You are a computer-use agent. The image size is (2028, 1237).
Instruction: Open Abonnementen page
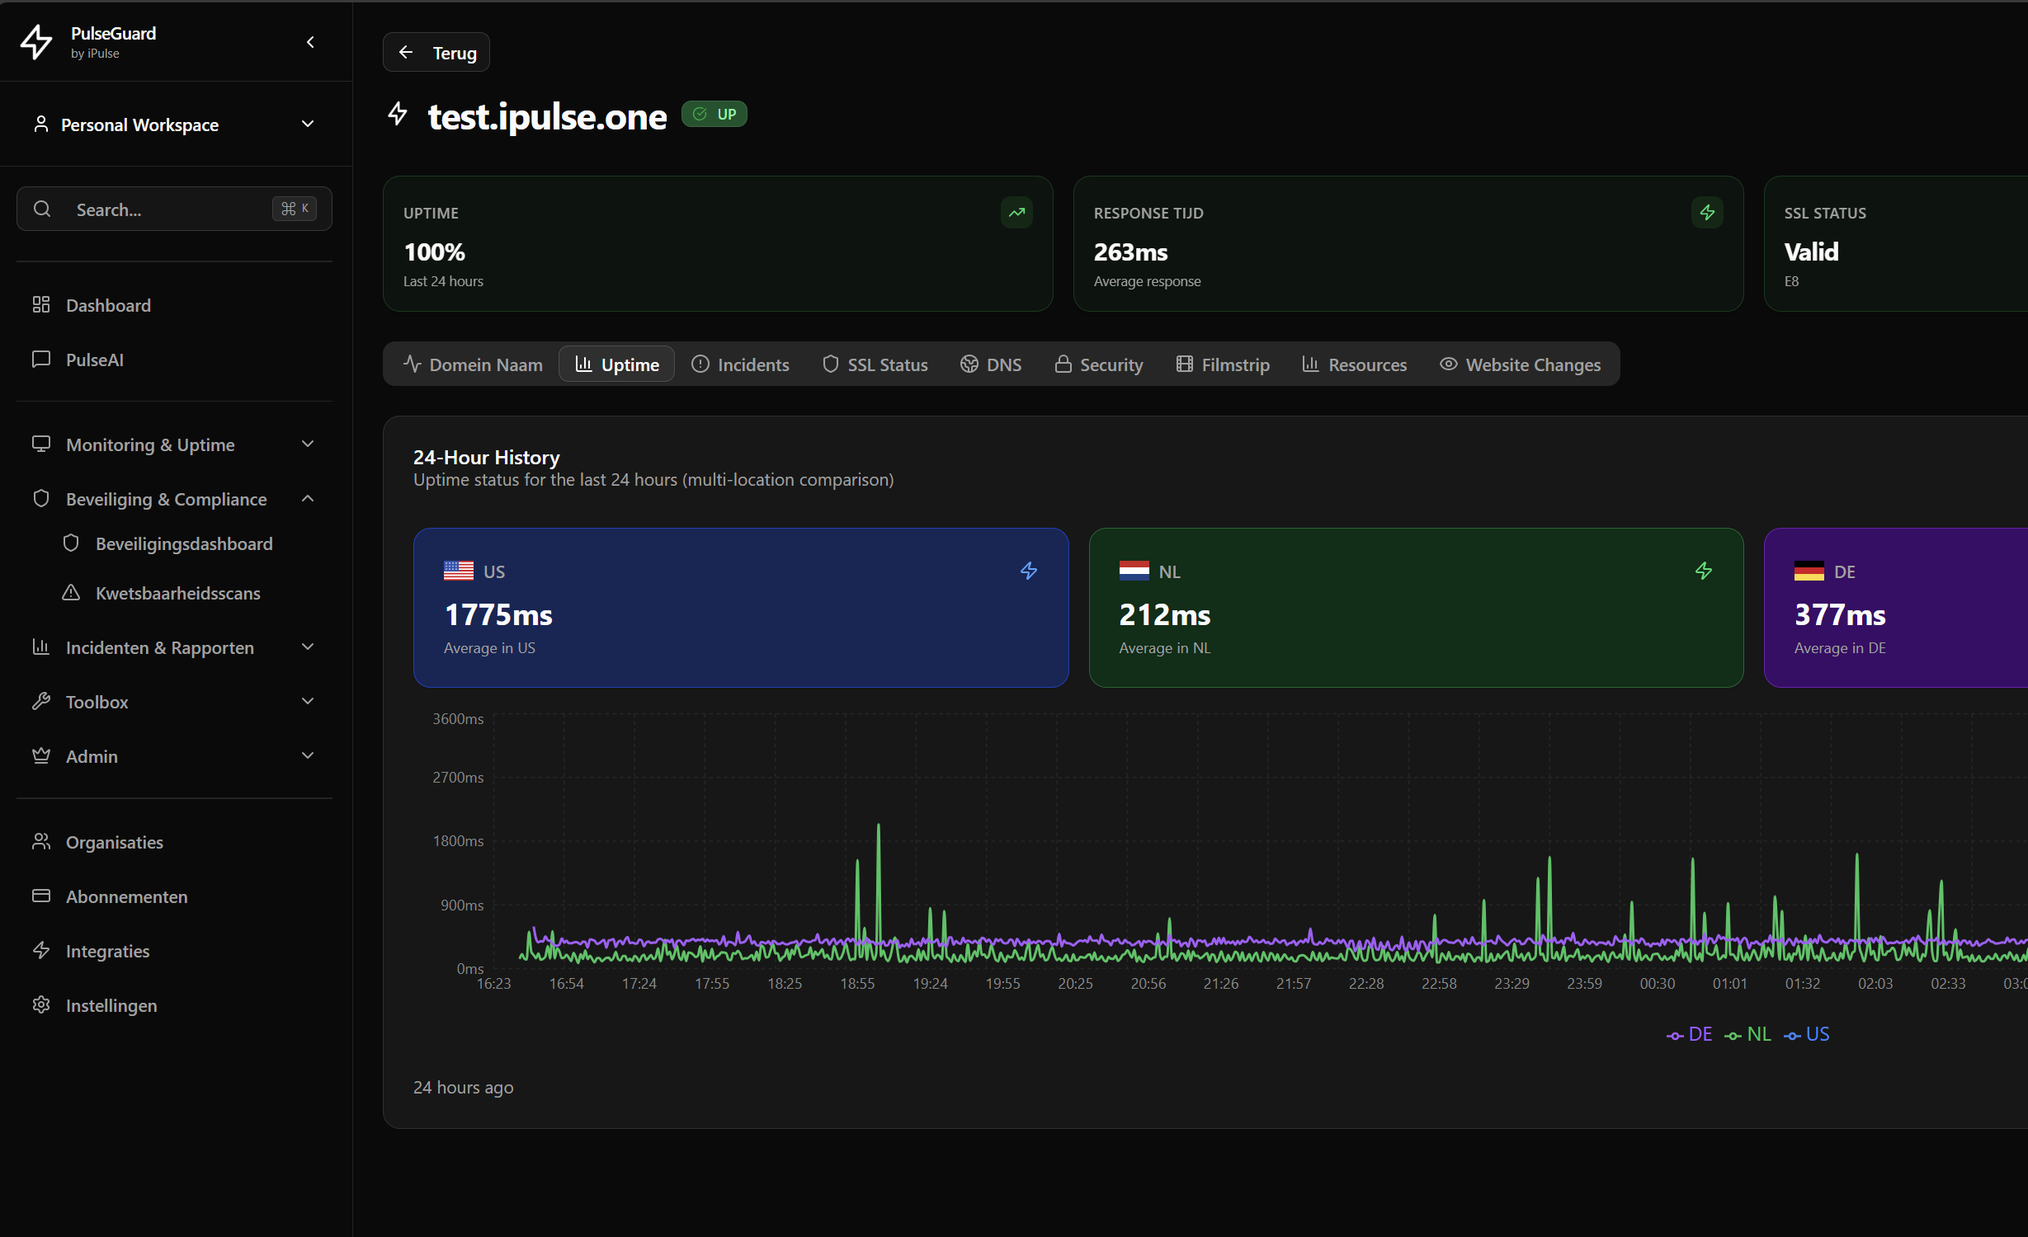pos(175,896)
